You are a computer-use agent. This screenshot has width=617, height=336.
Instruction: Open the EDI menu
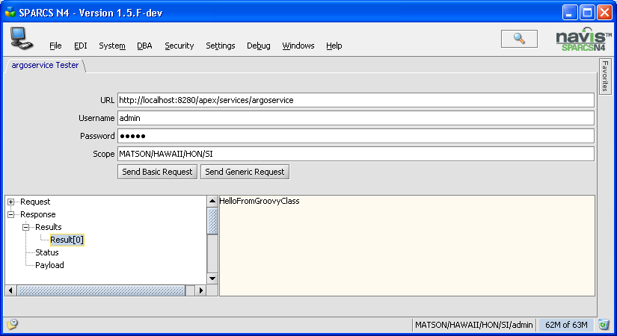(x=80, y=46)
